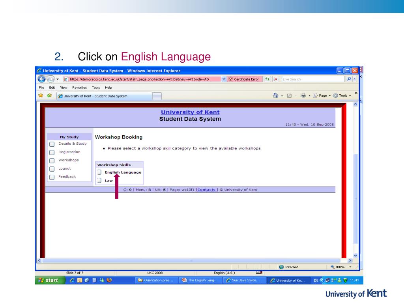Tick the Workshops checkbox
The image size is (404, 303).
[x=52, y=161]
